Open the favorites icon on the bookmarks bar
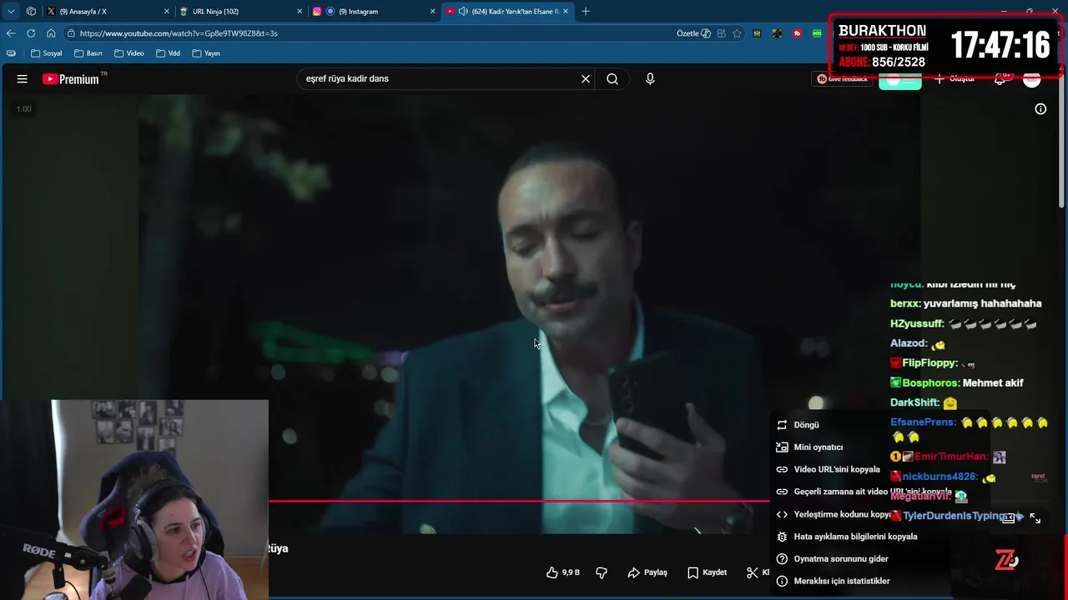 click(x=11, y=53)
